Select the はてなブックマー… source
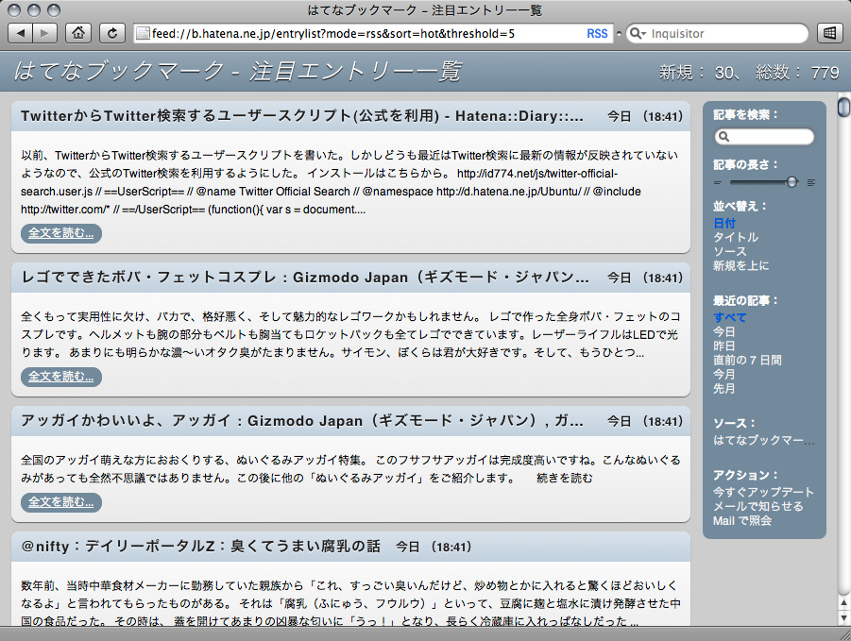This screenshot has height=641, width=851. pos(763,440)
